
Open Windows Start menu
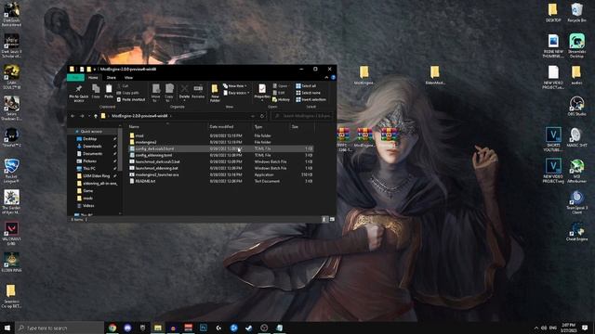[7, 328]
